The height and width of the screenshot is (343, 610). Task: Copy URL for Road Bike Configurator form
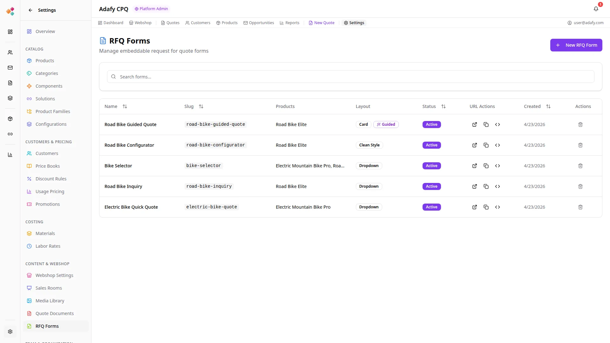(x=486, y=145)
